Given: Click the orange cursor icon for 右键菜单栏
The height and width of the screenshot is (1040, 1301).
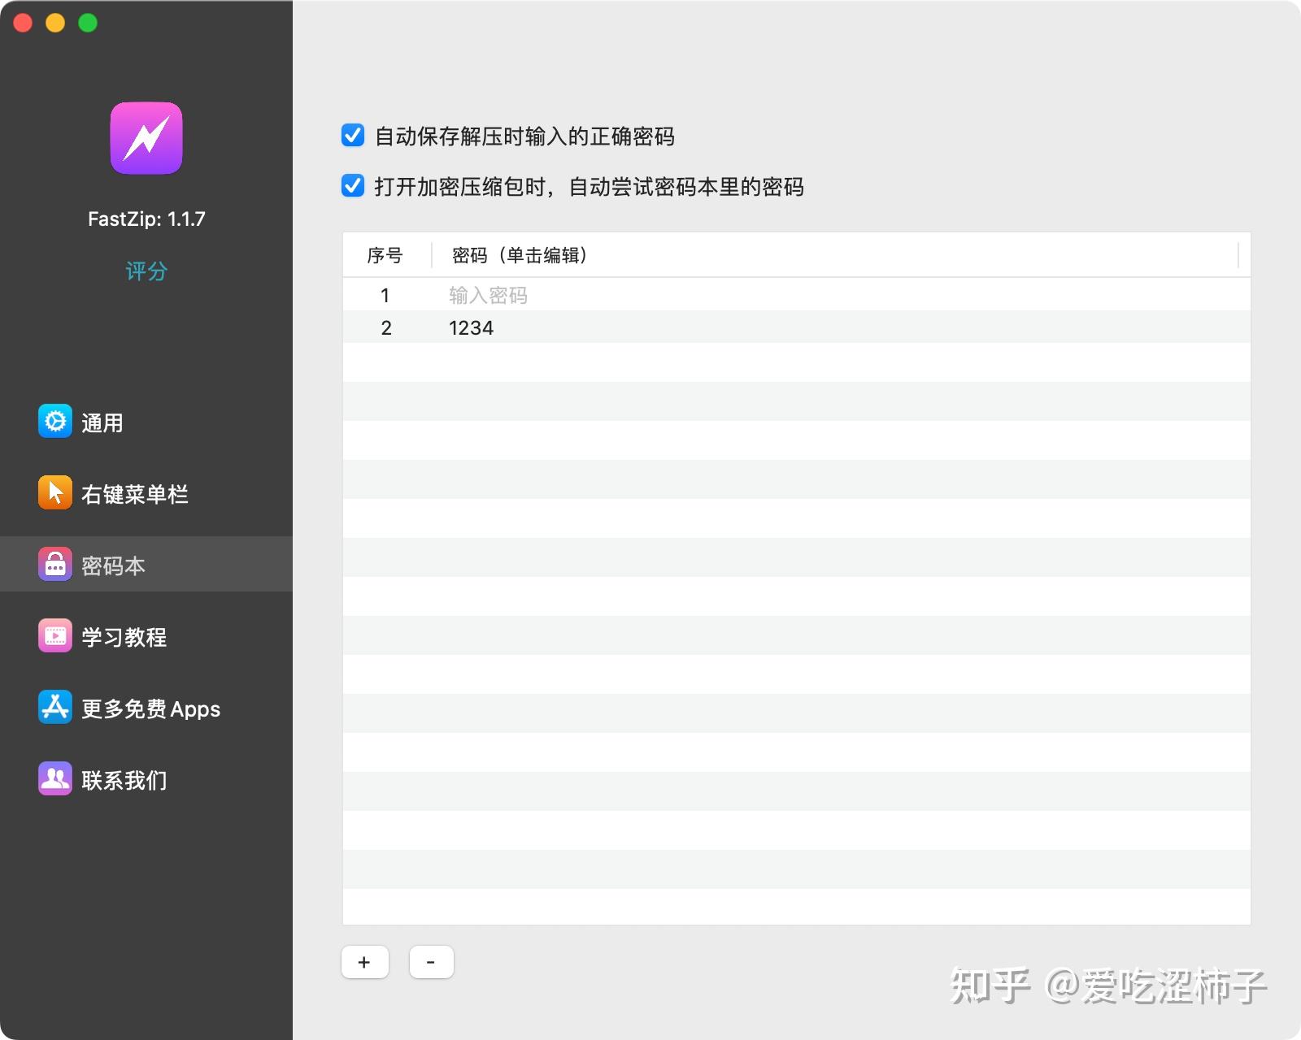Looking at the screenshot, I should tap(54, 492).
